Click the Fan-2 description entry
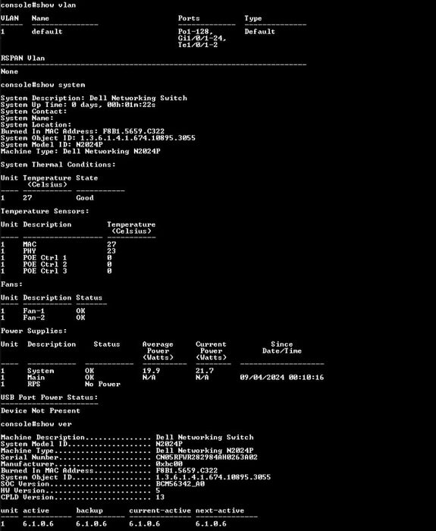The width and height of the screenshot is (436, 531). tap(34, 318)
